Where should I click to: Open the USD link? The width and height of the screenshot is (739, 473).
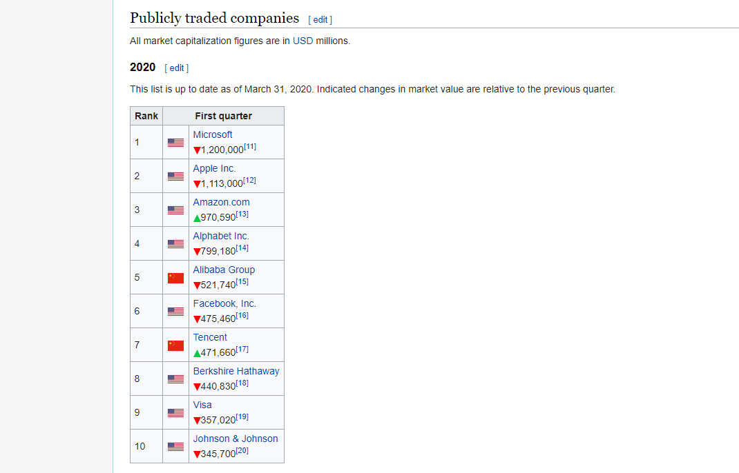click(303, 41)
